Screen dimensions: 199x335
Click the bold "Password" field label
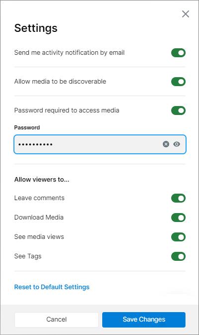point(27,127)
